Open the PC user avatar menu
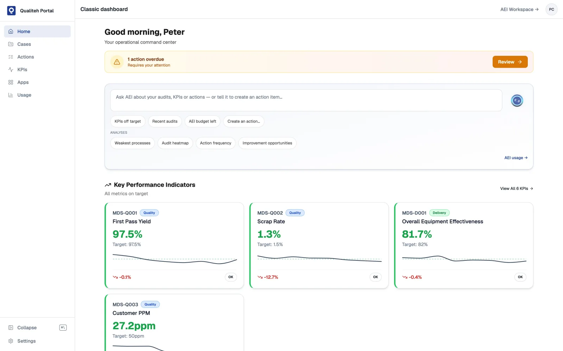Viewport: 563px width, 351px height. (x=551, y=9)
